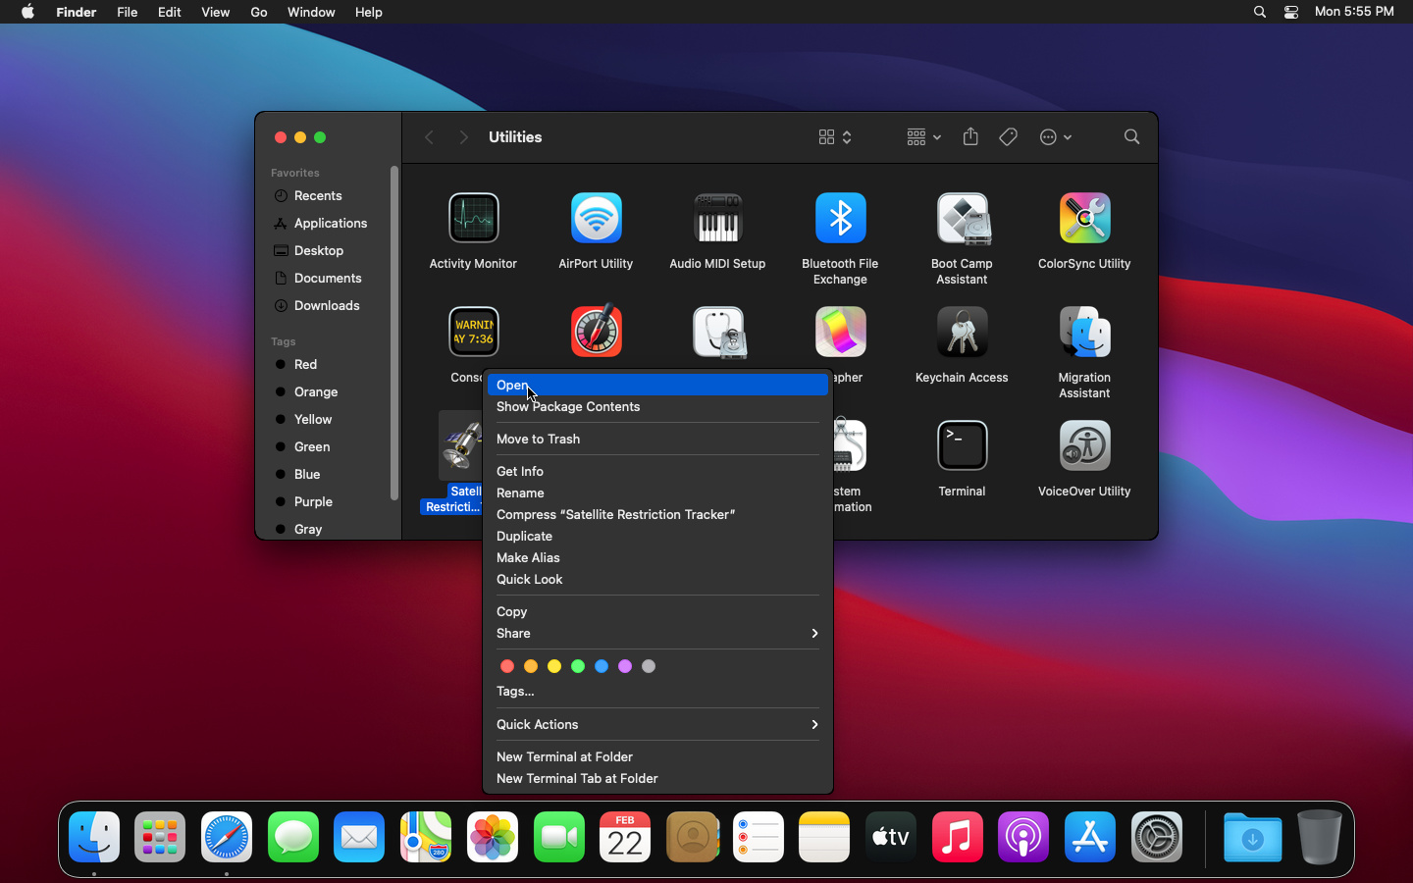Click the Keychain Access icon
Viewport: 1413px width, 883px height.
[x=962, y=333]
